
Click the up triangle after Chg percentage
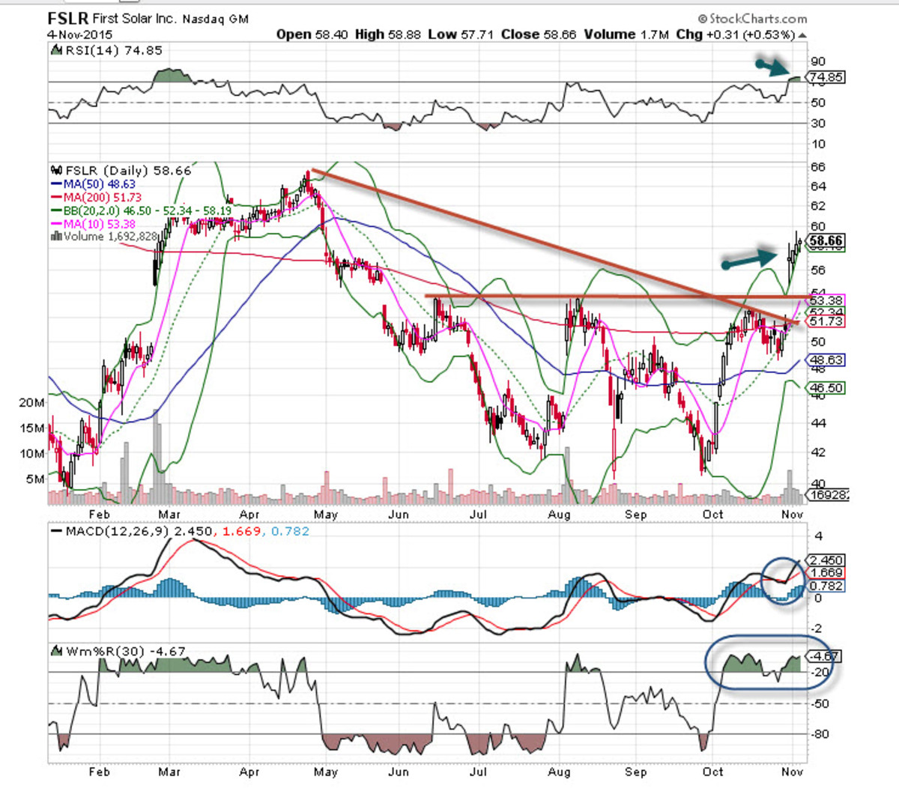point(802,35)
